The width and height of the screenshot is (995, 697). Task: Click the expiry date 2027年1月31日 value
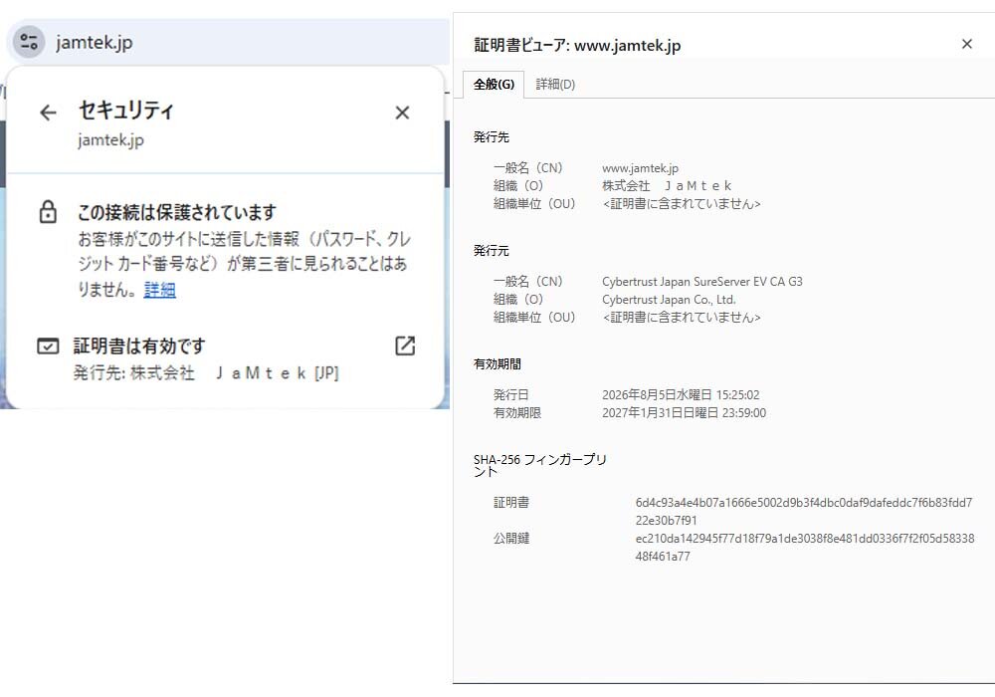click(685, 412)
